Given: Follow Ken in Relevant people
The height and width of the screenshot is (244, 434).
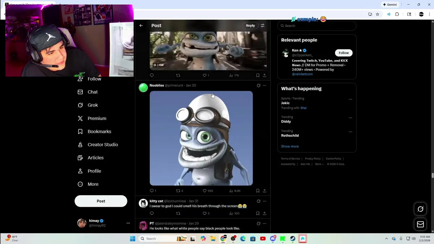Looking at the screenshot, I should pos(343,53).
